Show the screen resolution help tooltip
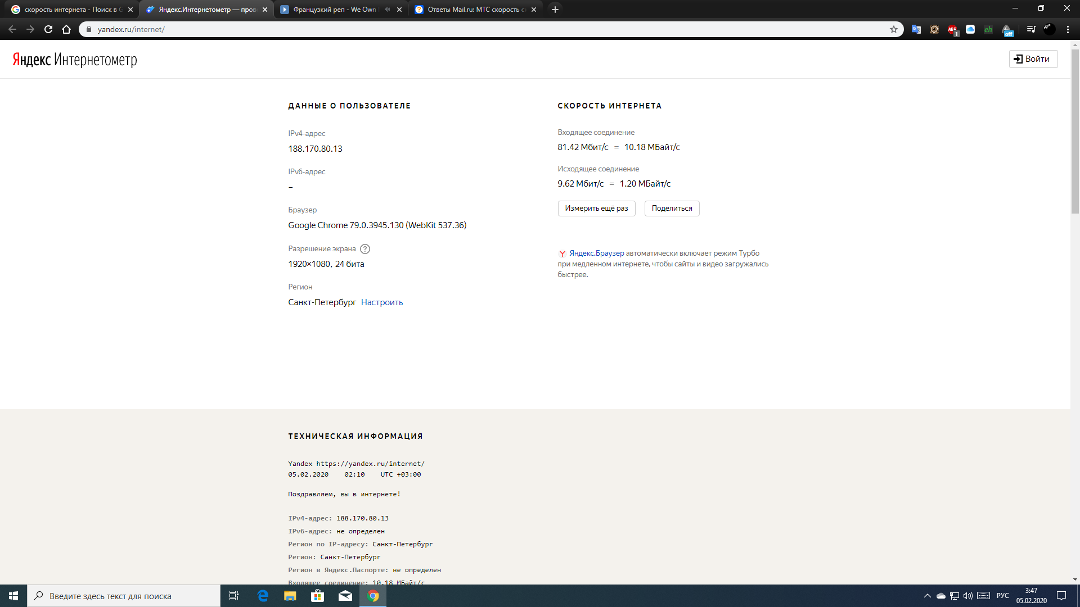 pyautogui.click(x=365, y=249)
